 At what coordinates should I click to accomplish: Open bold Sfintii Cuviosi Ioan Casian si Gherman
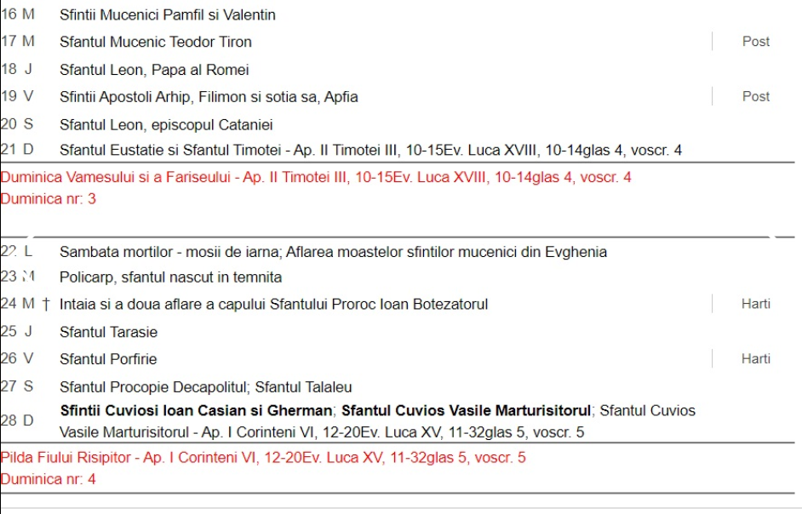[196, 410]
